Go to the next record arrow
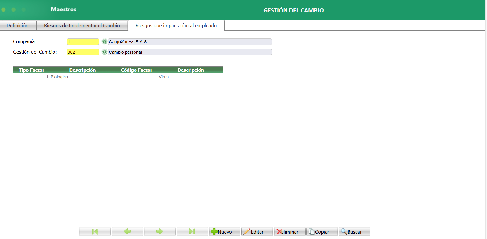 pyautogui.click(x=160, y=232)
